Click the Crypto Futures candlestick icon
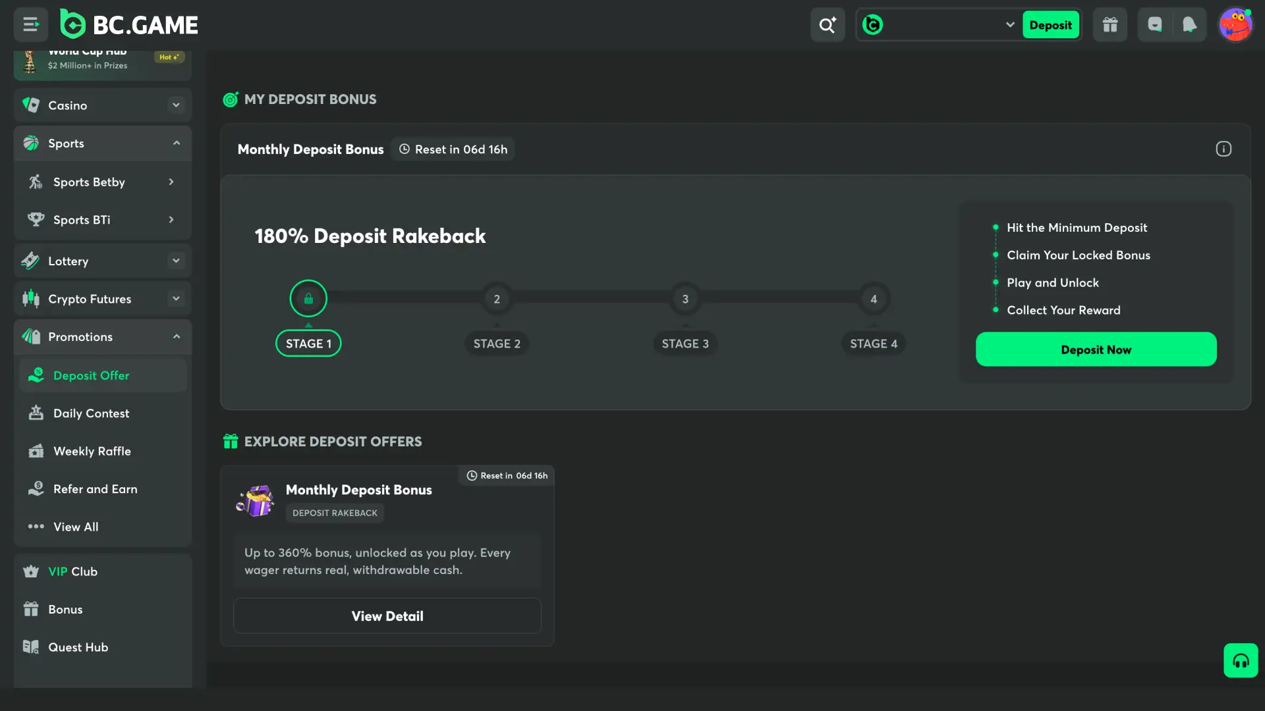The height and width of the screenshot is (711, 1265). pyautogui.click(x=31, y=299)
